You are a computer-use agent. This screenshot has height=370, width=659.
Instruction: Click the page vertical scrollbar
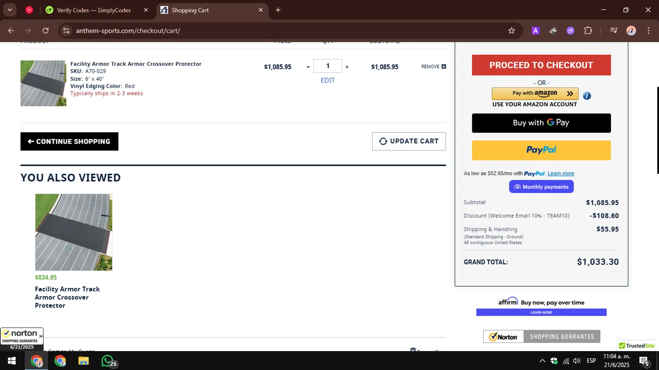[x=657, y=130]
